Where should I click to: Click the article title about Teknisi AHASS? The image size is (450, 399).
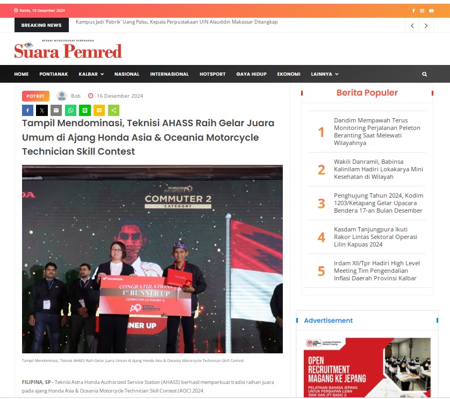[148, 137]
